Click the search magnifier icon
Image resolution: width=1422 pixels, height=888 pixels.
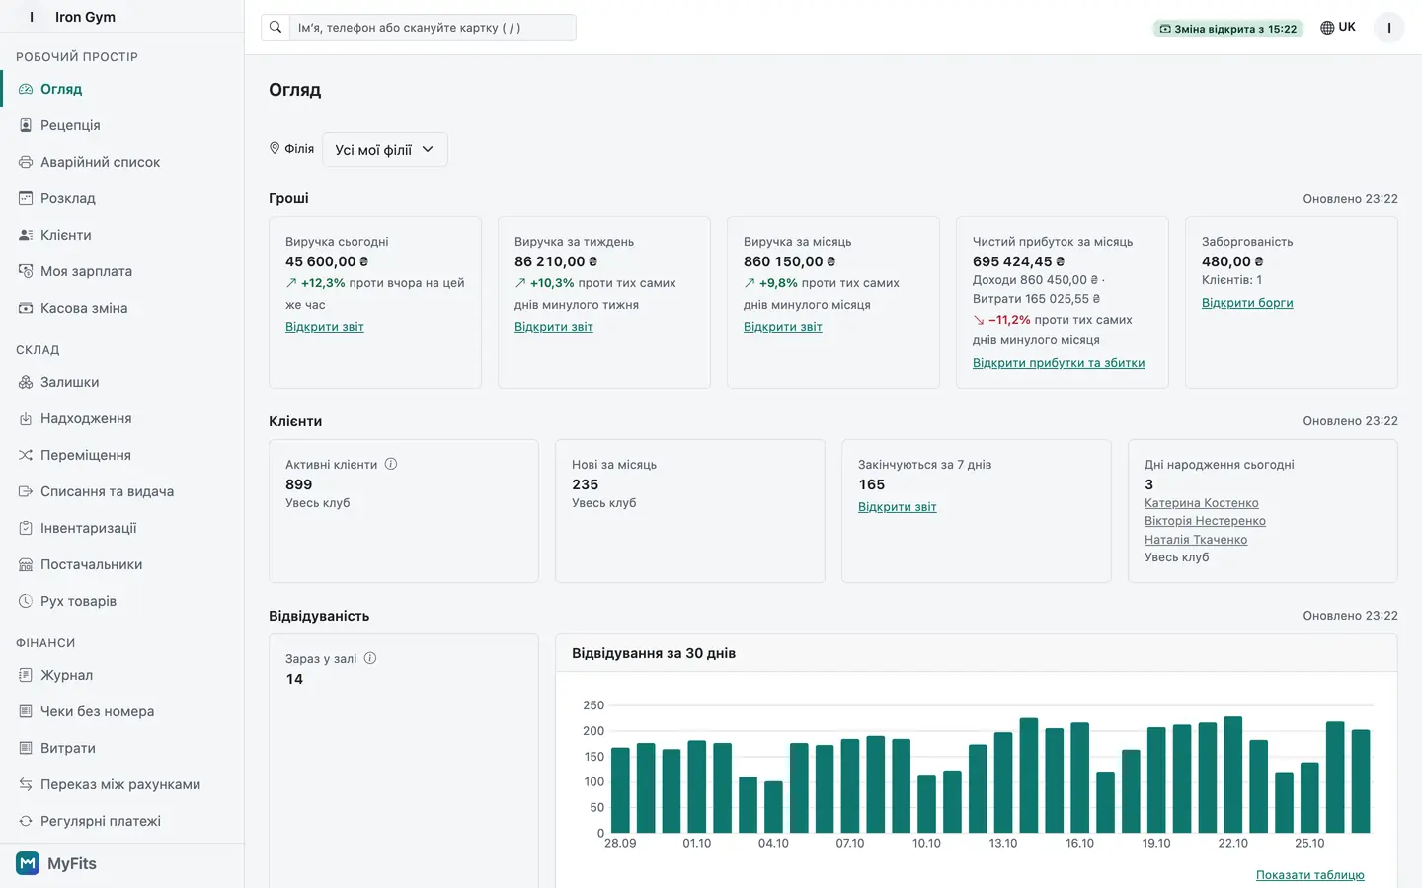(276, 28)
